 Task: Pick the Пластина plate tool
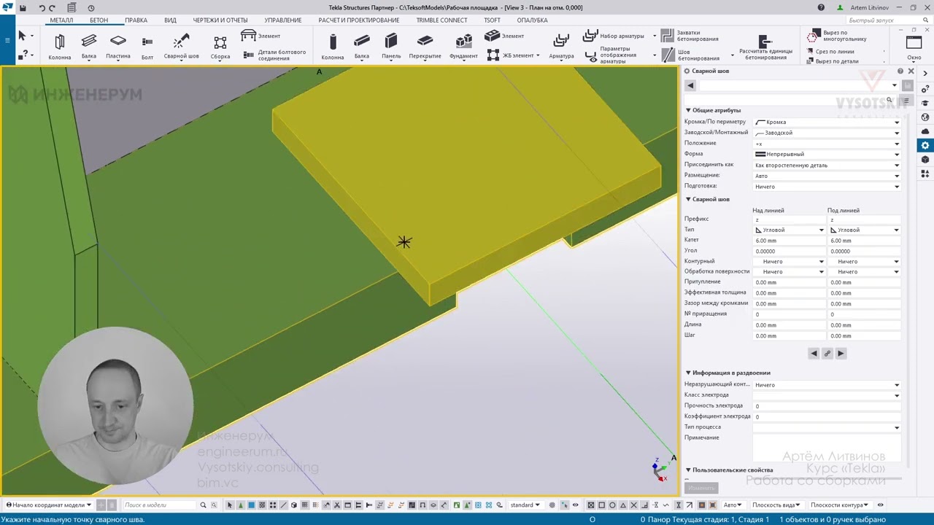pos(118,47)
